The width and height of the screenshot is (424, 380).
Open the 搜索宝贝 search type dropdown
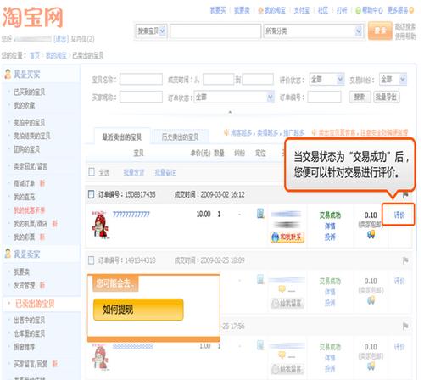pyautogui.click(x=152, y=31)
